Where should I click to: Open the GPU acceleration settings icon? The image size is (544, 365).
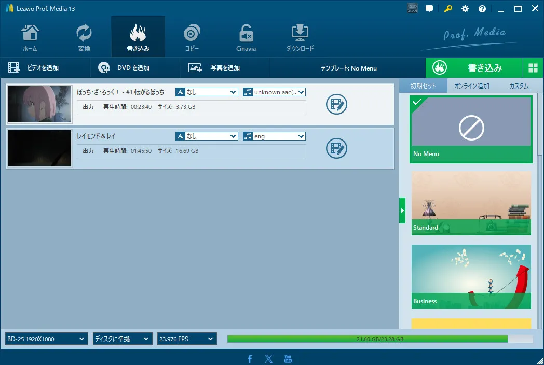(412, 9)
